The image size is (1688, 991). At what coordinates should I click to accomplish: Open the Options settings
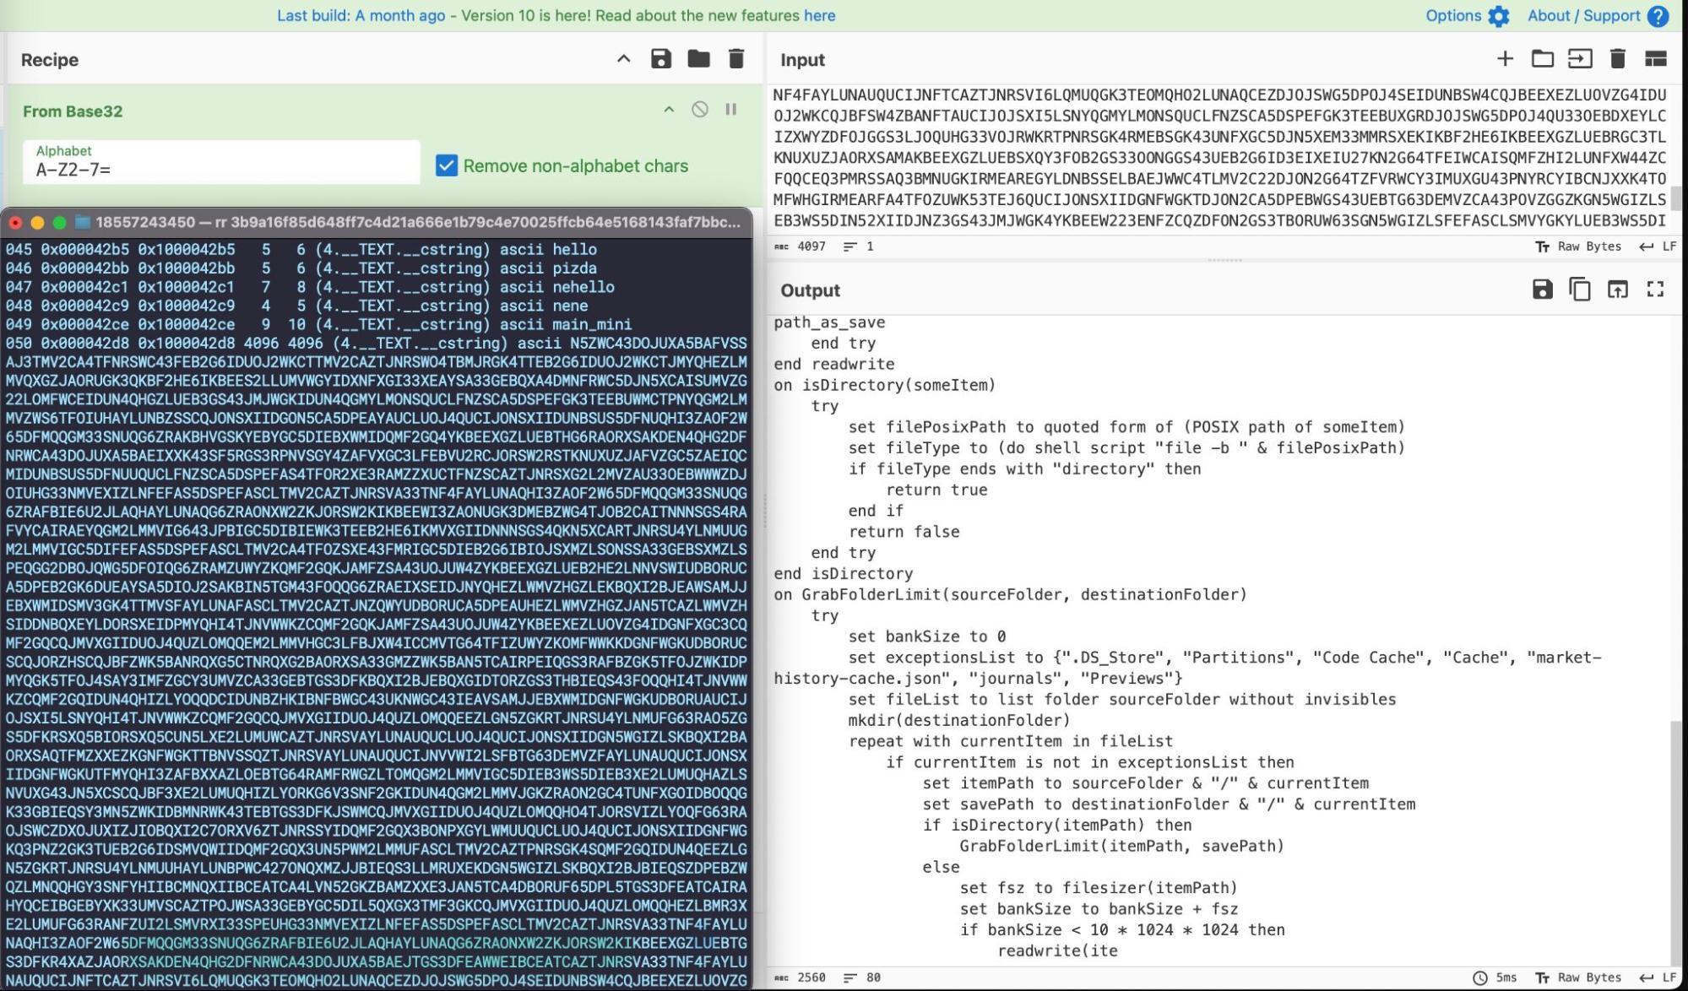coord(1467,15)
